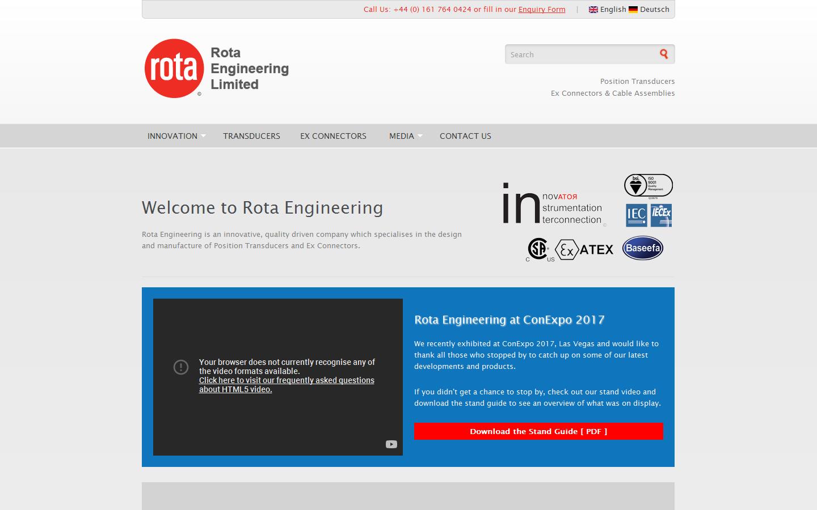817x510 pixels.
Task: Switch language to Deutsch
Action: click(x=655, y=10)
